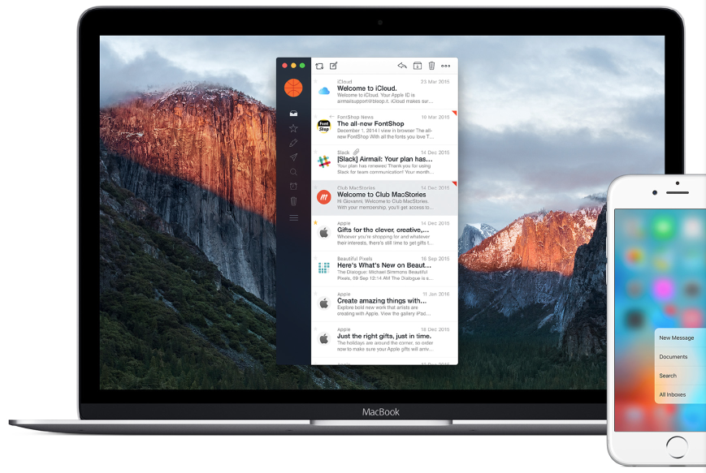Open 'Here's What's New on Beaut...' email
706x473 pixels.
coord(384,269)
